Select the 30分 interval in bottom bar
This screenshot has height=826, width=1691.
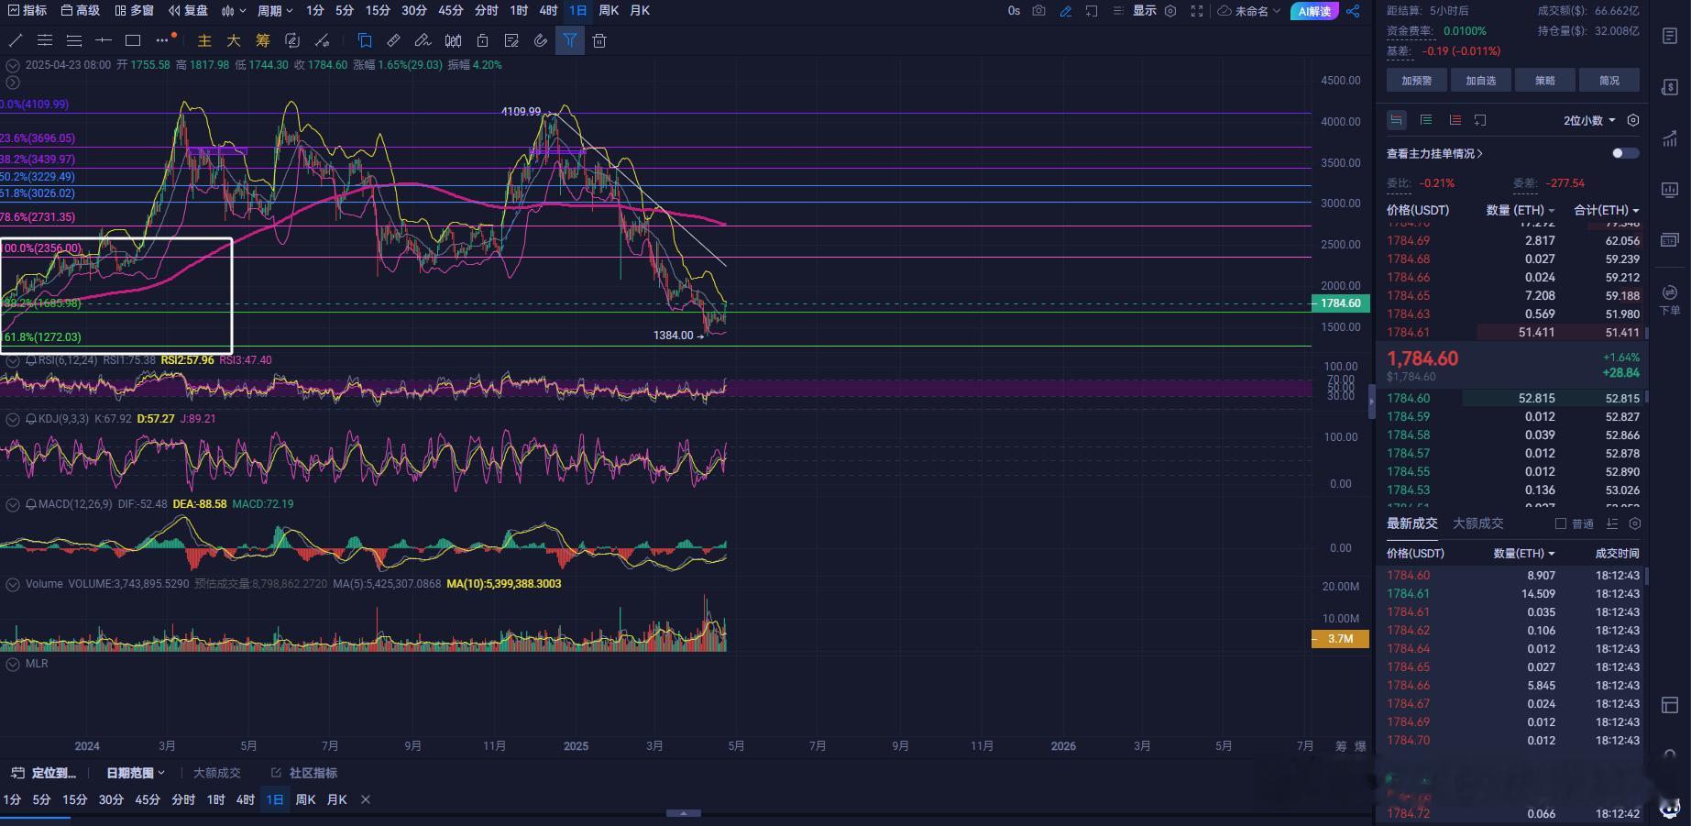coord(111,800)
